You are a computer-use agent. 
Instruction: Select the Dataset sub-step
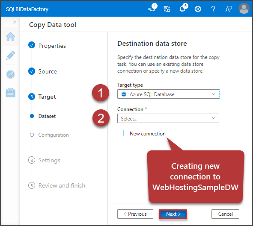pos(47,116)
